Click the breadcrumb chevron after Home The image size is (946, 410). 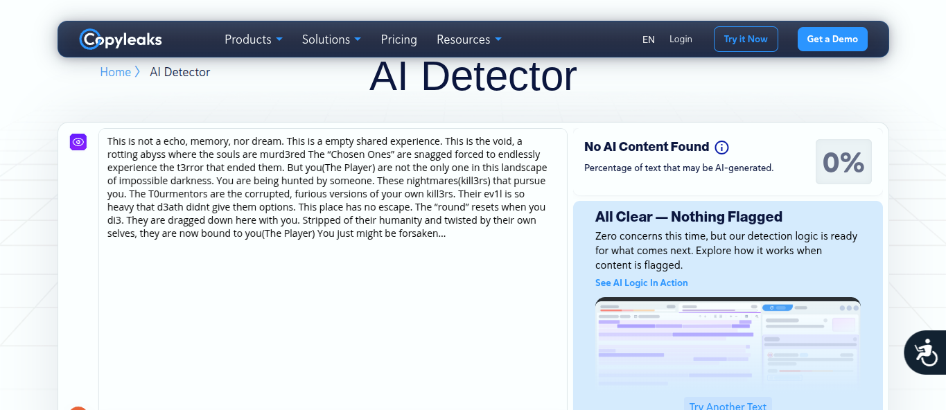[137, 72]
